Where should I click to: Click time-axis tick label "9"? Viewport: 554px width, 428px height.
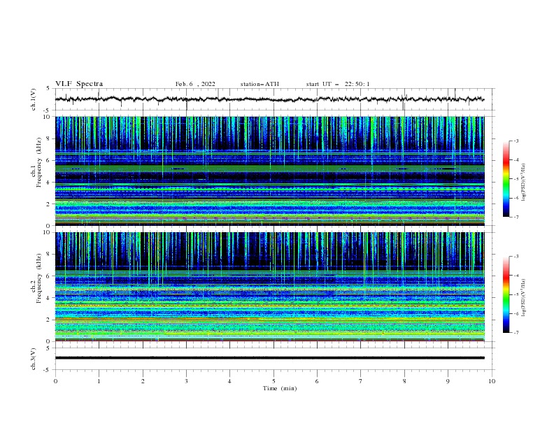click(x=448, y=381)
